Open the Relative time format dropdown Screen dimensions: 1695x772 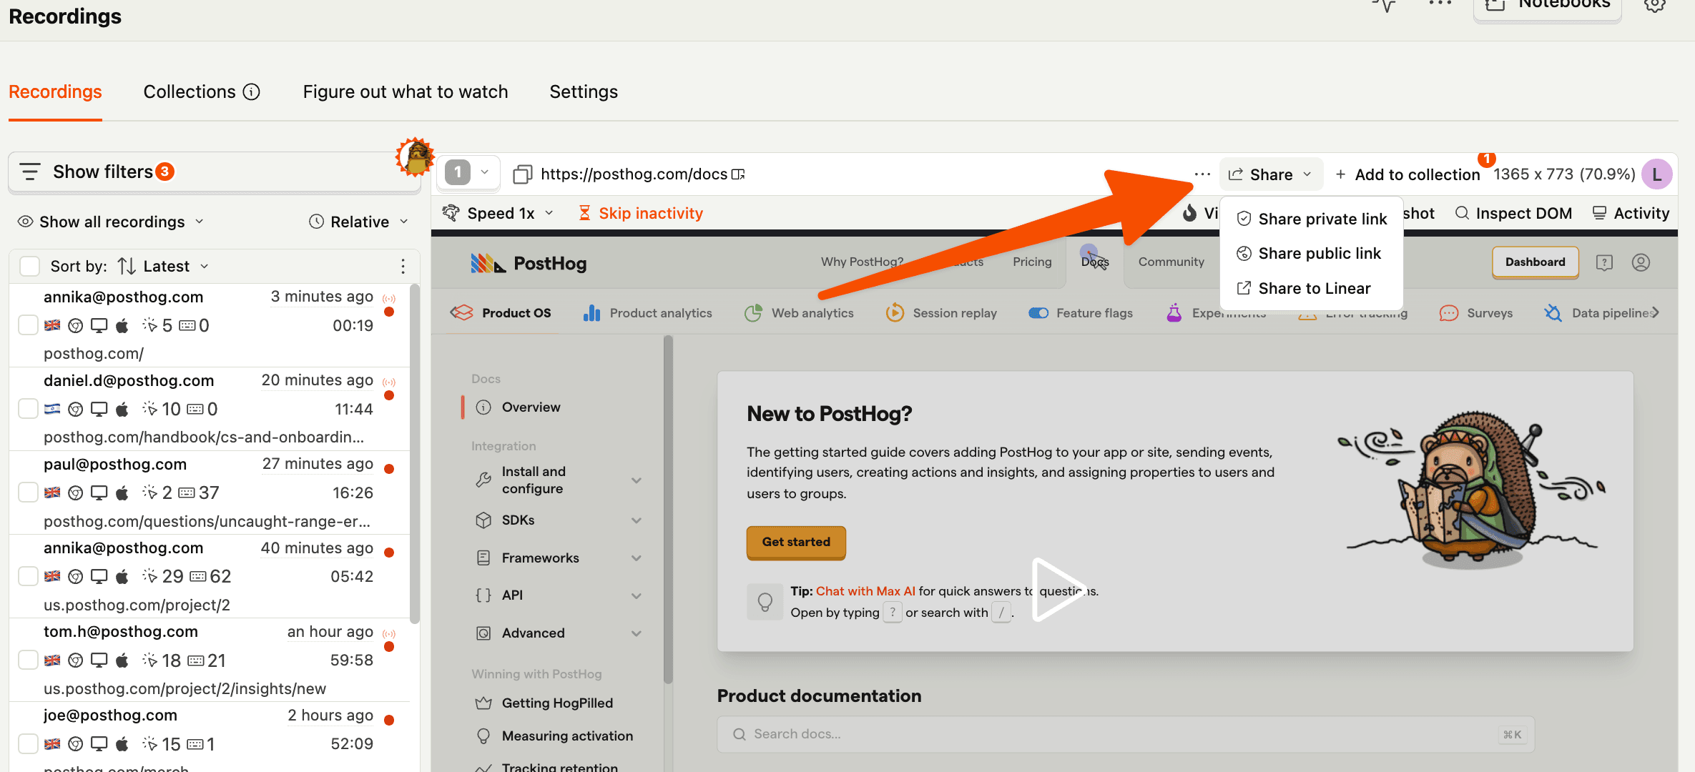(359, 222)
